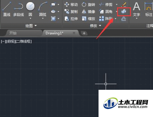Select the 移动 (Move) tool
The image size is (153, 117).
pos(71,5)
